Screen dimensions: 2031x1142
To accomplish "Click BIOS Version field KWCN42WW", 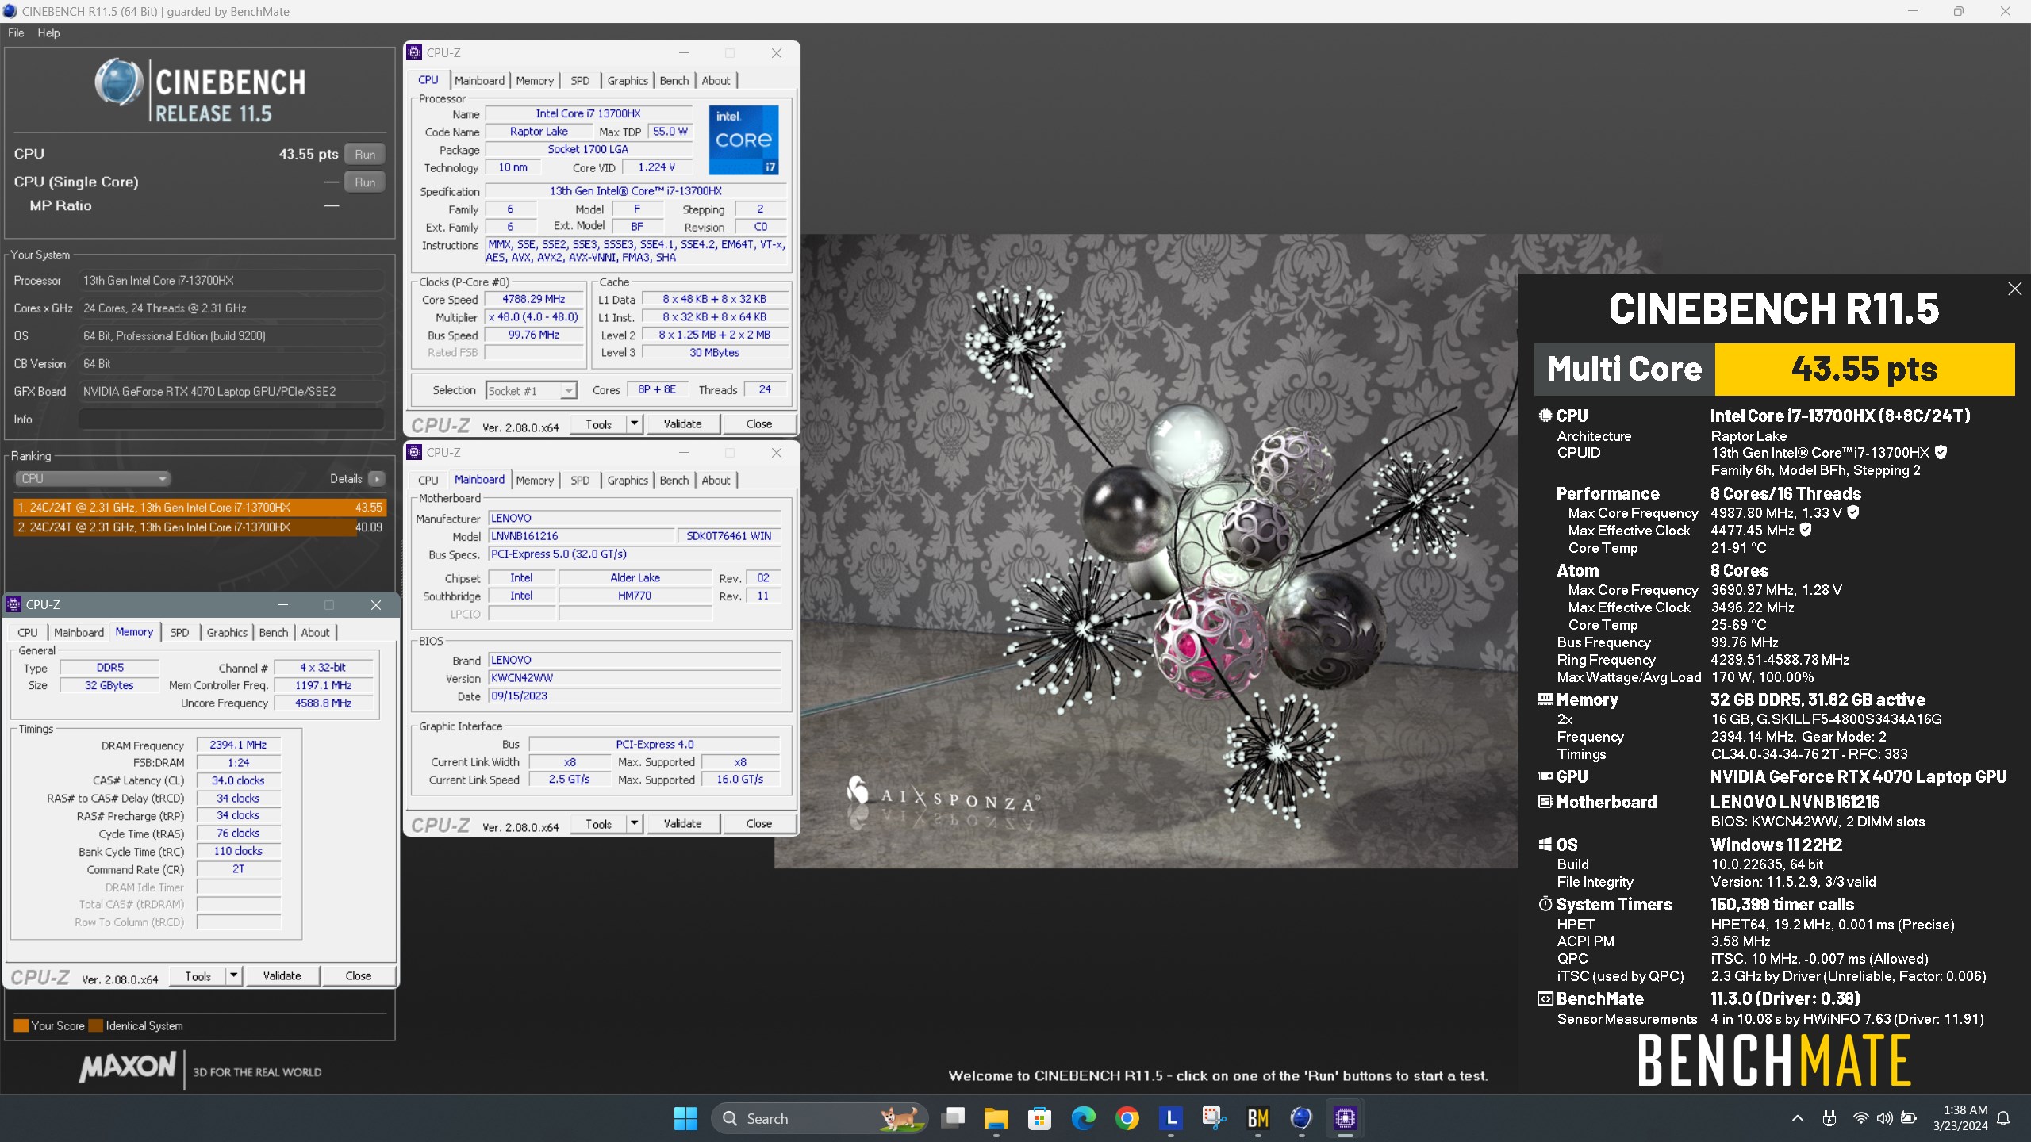I will 634,678.
